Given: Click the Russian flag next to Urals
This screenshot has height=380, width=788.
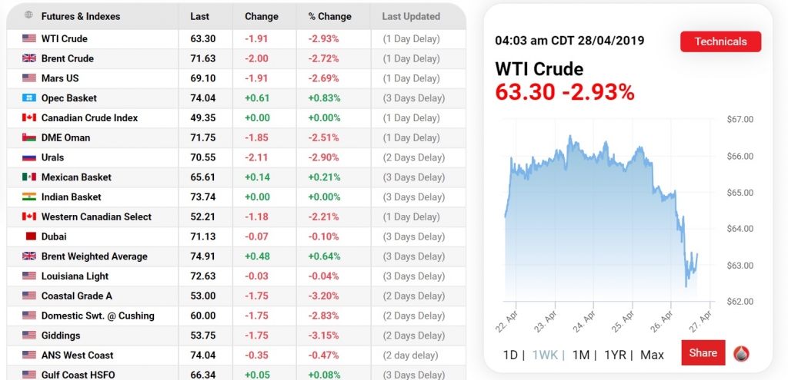Looking at the screenshot, I should pyautogui.click(x=29, y=157).
